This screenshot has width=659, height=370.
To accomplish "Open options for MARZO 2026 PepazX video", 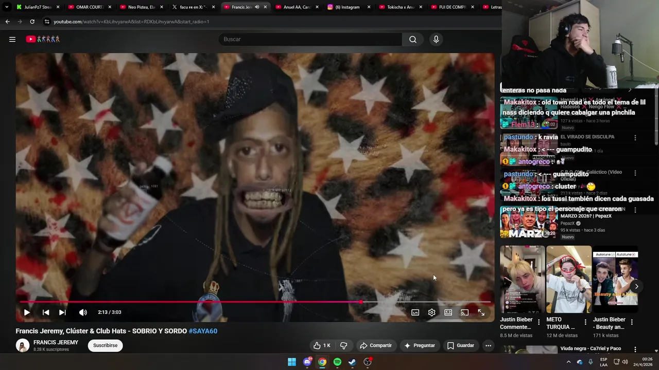I will click(635, 210).
